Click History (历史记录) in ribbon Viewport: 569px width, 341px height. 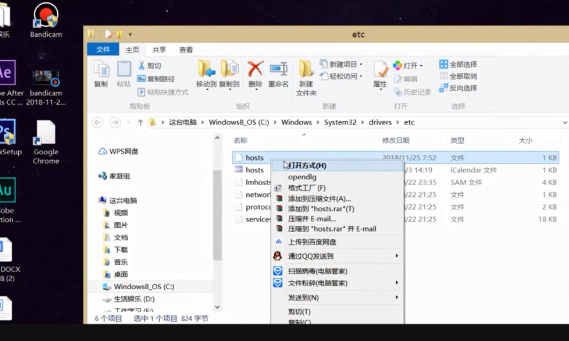412,92
